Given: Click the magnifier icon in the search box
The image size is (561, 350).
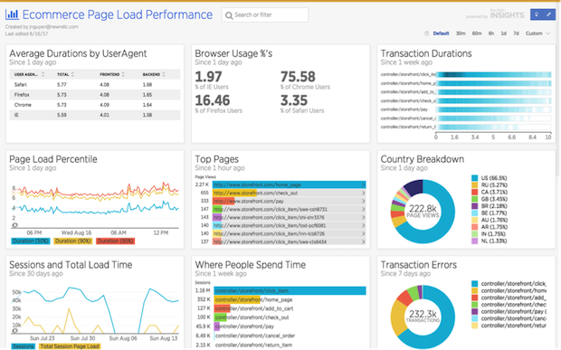Looking at the screenshot, I should coord(229,15).
